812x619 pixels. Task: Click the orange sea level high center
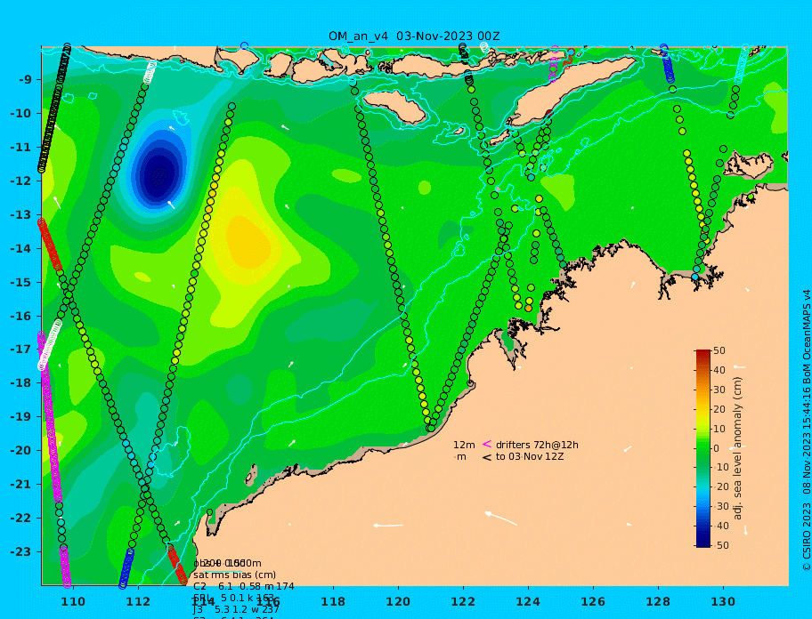coord(248,242)
